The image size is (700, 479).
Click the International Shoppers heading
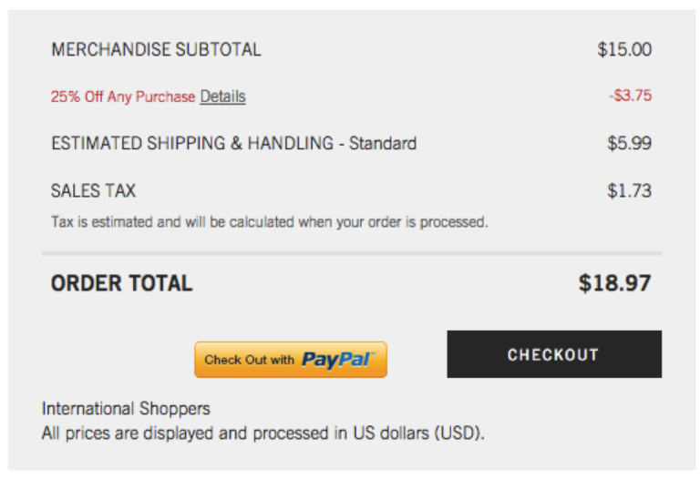(x=126, y=408)
